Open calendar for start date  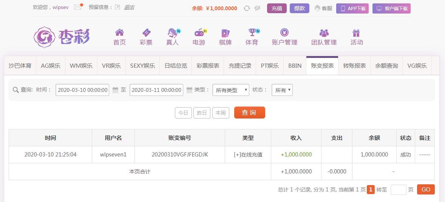click(x=115, y=90)
